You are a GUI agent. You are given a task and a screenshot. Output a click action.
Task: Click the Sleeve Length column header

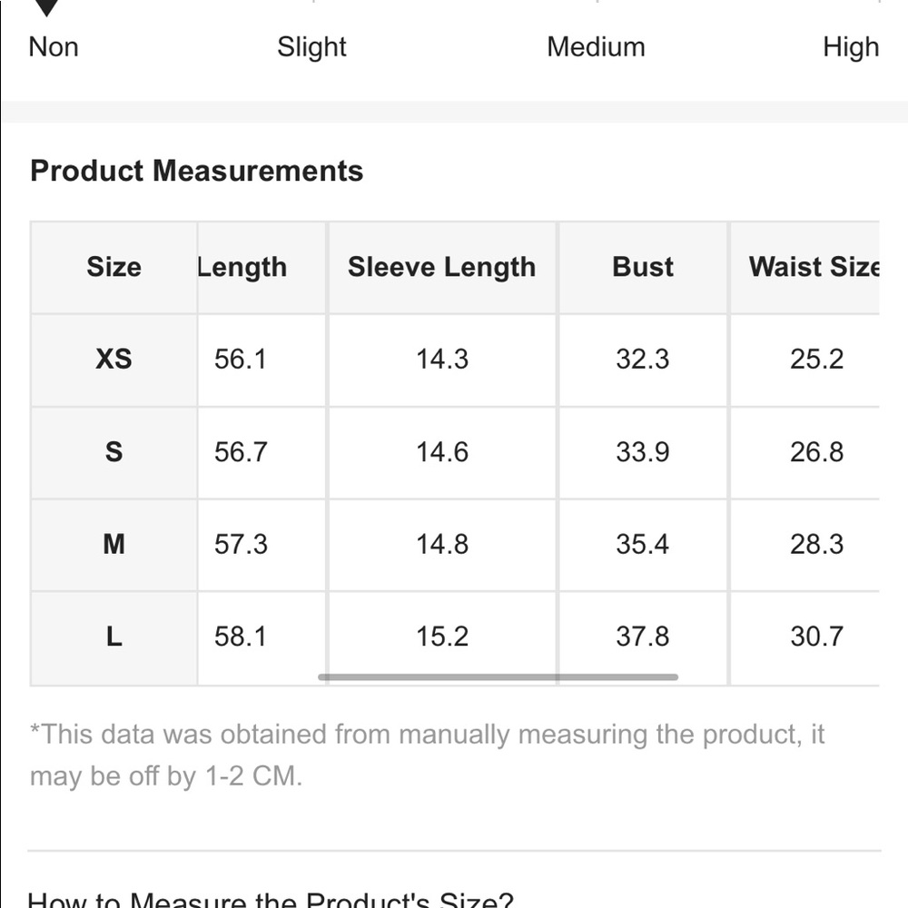point(442,267)
